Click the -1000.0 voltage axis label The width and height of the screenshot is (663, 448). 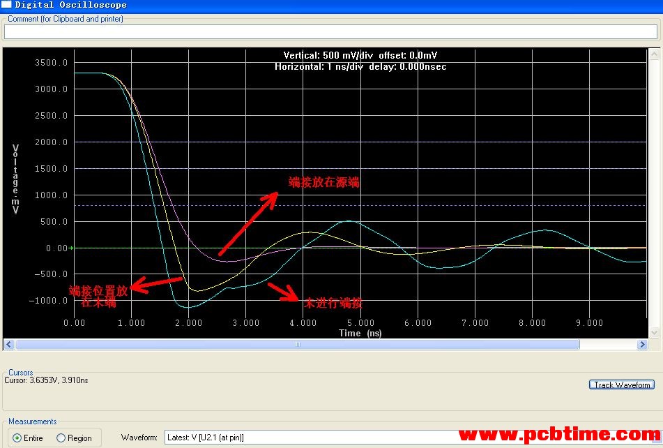coord(48,301)
